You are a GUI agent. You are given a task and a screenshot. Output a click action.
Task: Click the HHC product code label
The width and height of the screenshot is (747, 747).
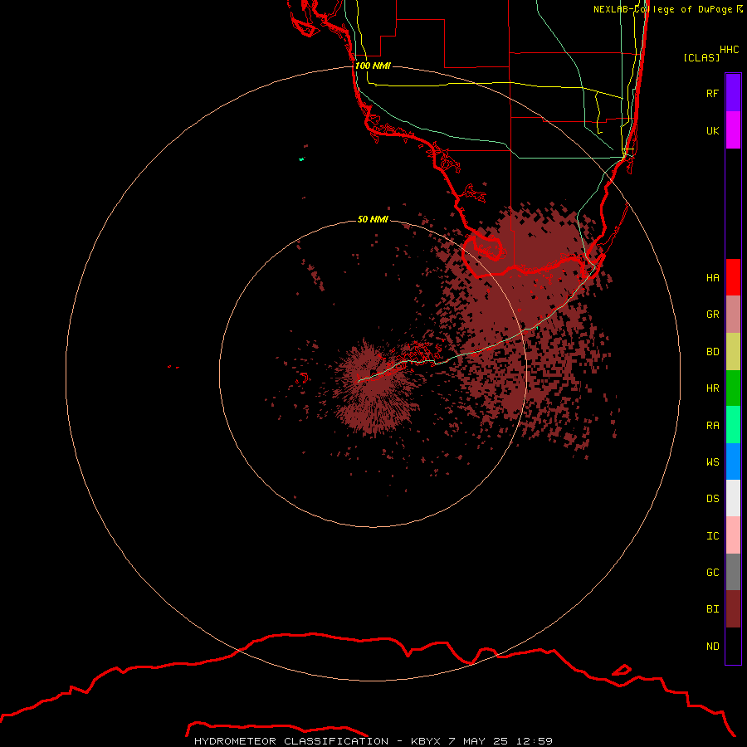[x=729, y=50]
